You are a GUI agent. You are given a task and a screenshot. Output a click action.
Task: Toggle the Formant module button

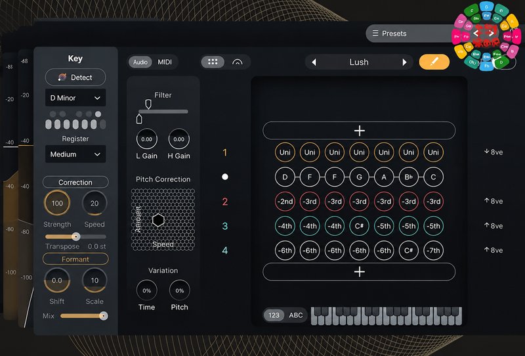click(x=75, y=259)
